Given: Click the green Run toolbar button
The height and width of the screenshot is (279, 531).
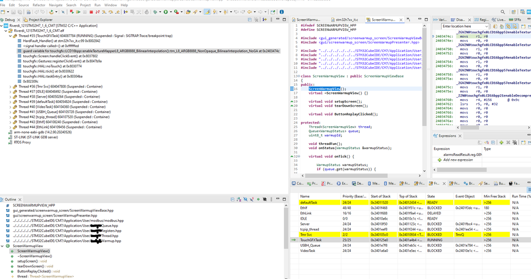Looking at the screenshot, I should pos(166,12).
